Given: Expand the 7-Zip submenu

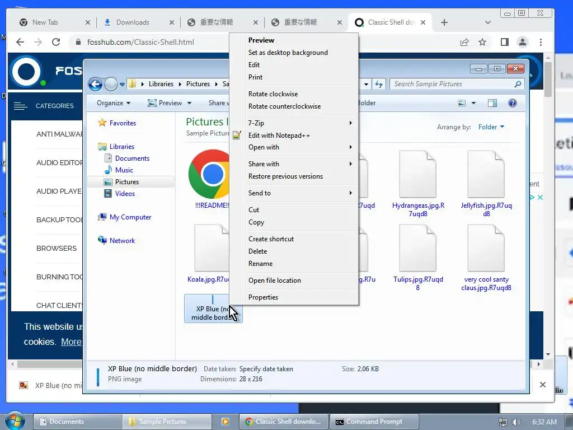Looking at the screenshot, I should click(302, 123).
